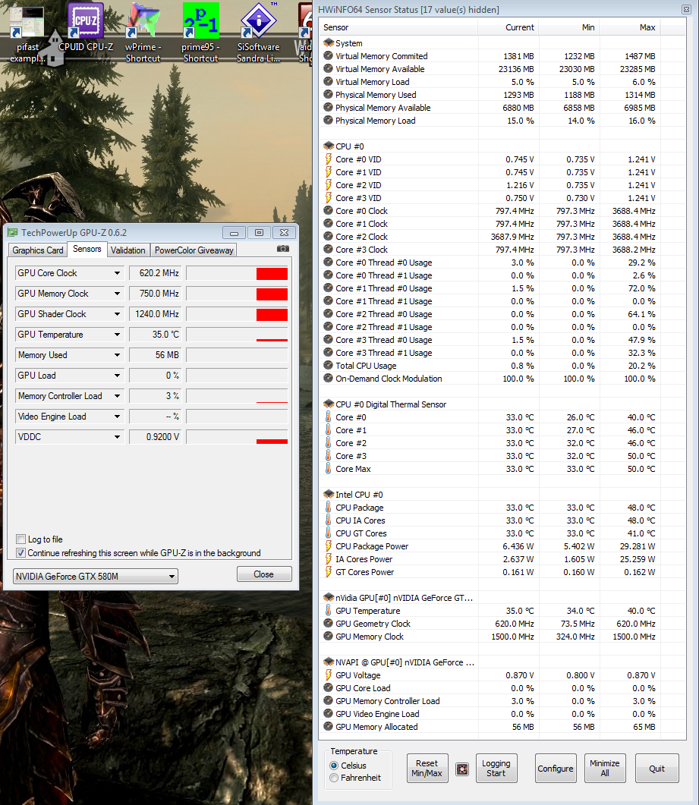699x805 pixels.
Task: Select the Celsius temperature radio button
Action: coord(335,766)
